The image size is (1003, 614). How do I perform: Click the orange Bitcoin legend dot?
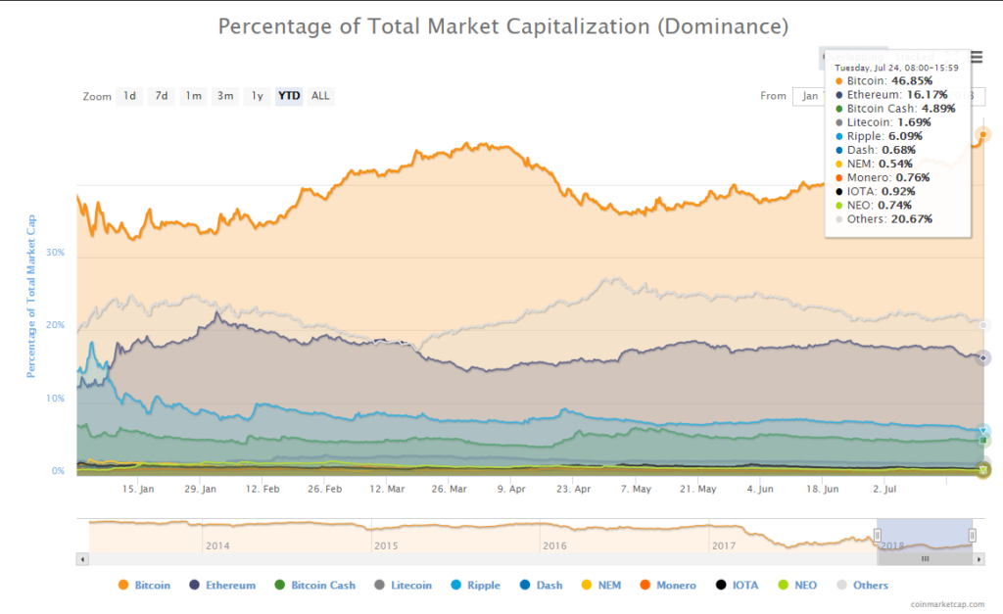121,585
